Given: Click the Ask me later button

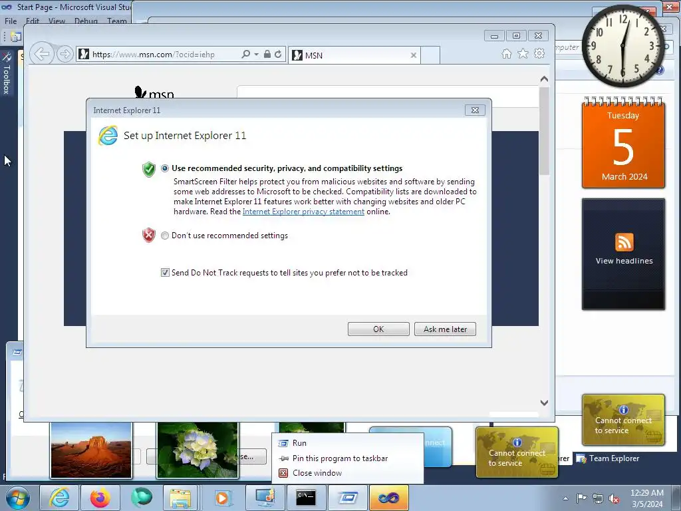Looking at the screenshot, I should tap(445, 329).
